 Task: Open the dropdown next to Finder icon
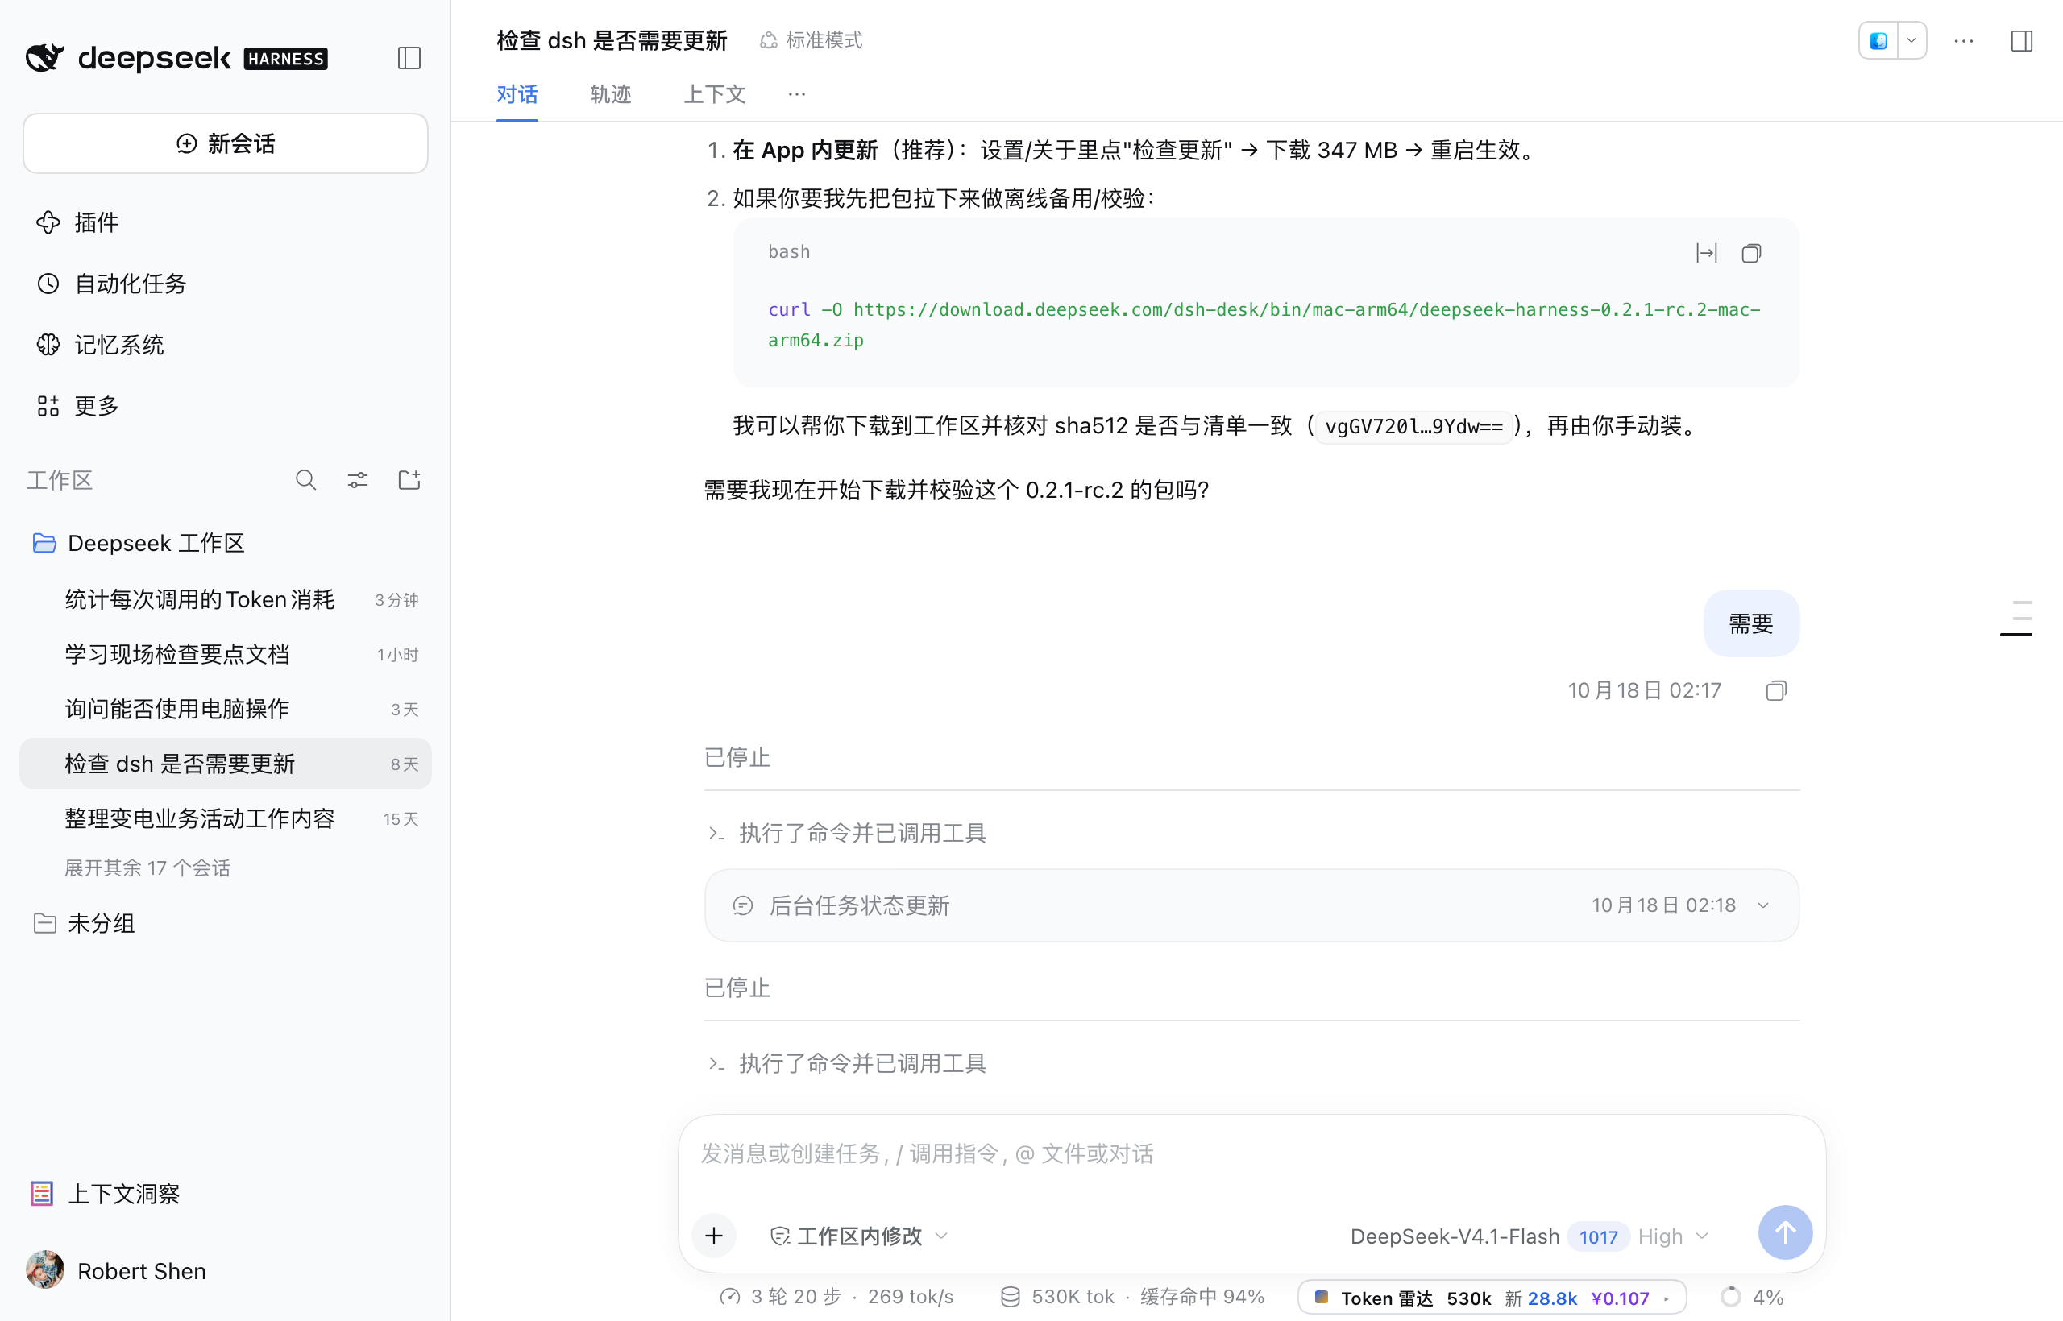pyautogui.click(x=1911, y=41)
